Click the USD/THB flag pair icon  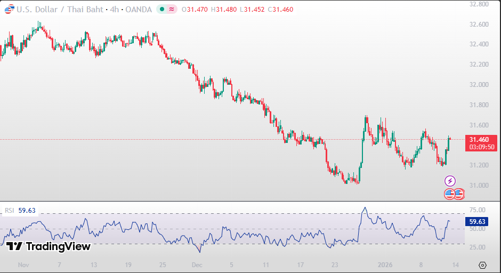(x=9, y=10)
